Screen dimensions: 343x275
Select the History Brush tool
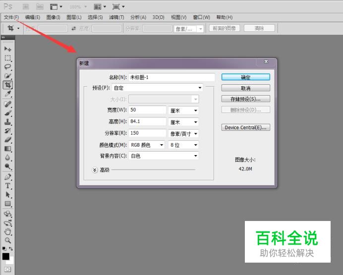tap(7, 131)
